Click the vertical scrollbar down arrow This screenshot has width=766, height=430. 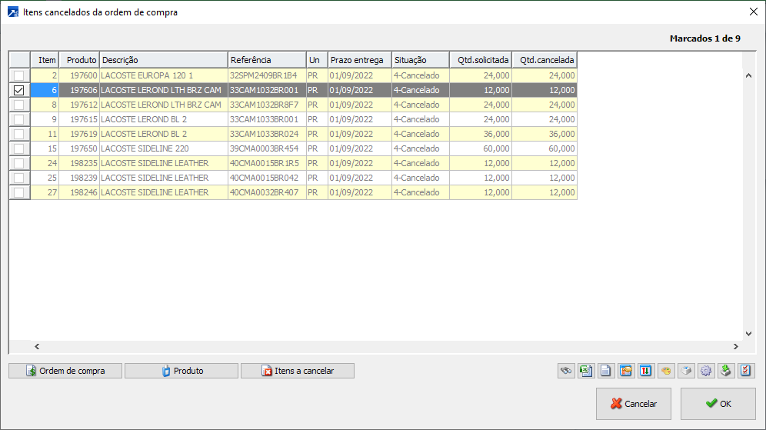[x=749, y=333]
